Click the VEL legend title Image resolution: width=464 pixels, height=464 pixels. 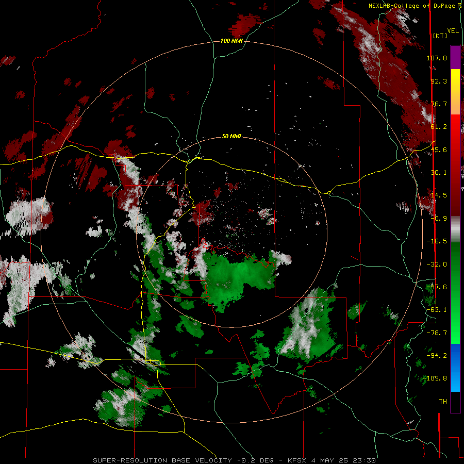tap(453, 31)
